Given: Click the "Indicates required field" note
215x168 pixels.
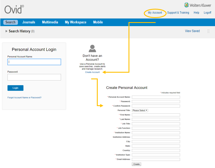Looking at the screenshot, I should (170, 93).
